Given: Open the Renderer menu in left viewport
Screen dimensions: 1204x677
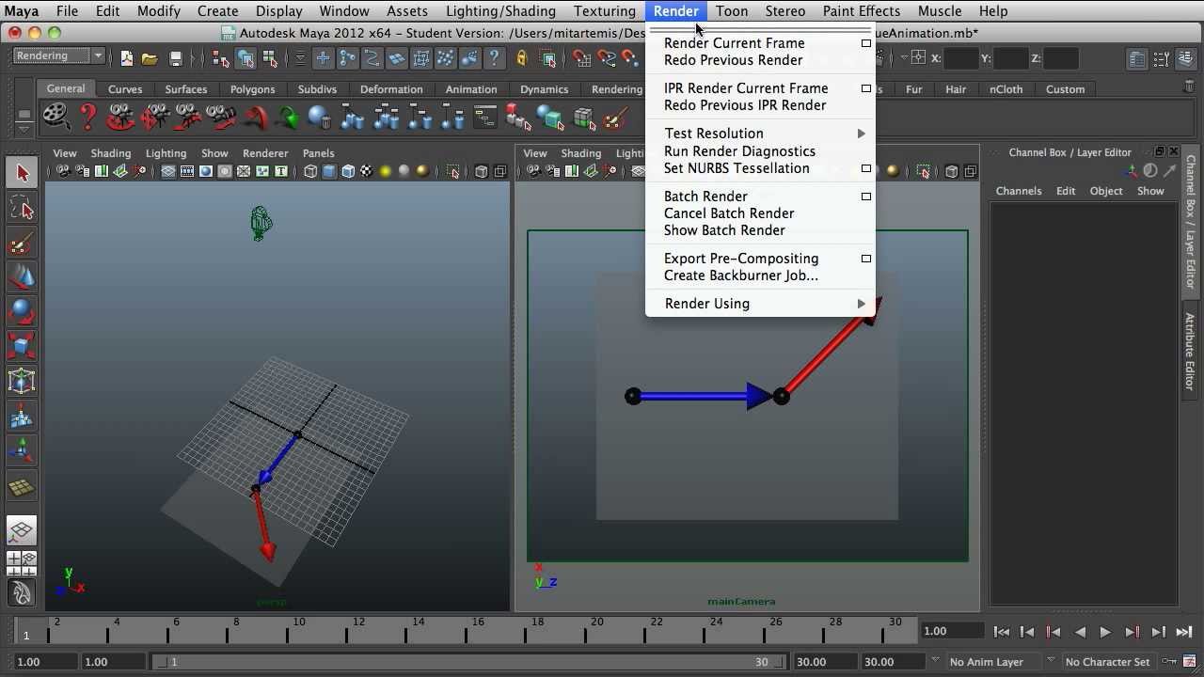Looking at the screenshot, I should tap(265, 153).
